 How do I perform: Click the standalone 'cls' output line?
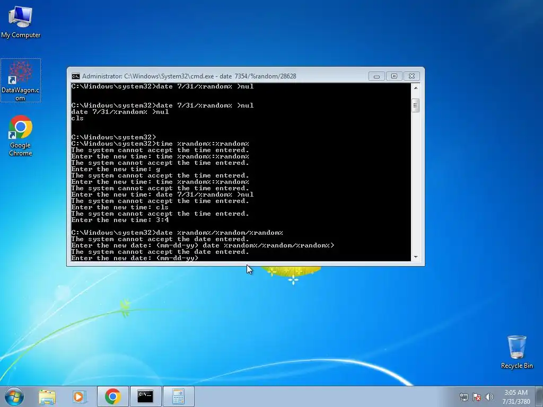coord(77,118)
